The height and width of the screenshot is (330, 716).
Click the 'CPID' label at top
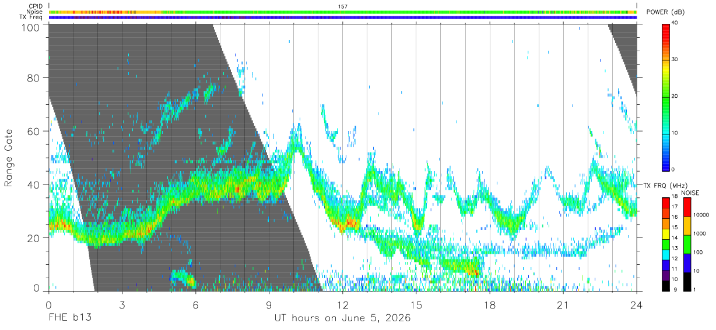click(x=35, y=6)
